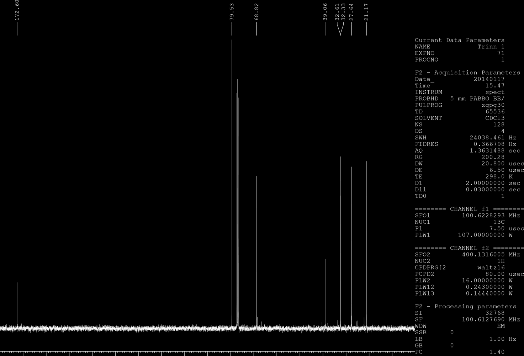Select the PLW1 value 107.00000000
The image size is (524, 356).
click(x=481, y=235)
